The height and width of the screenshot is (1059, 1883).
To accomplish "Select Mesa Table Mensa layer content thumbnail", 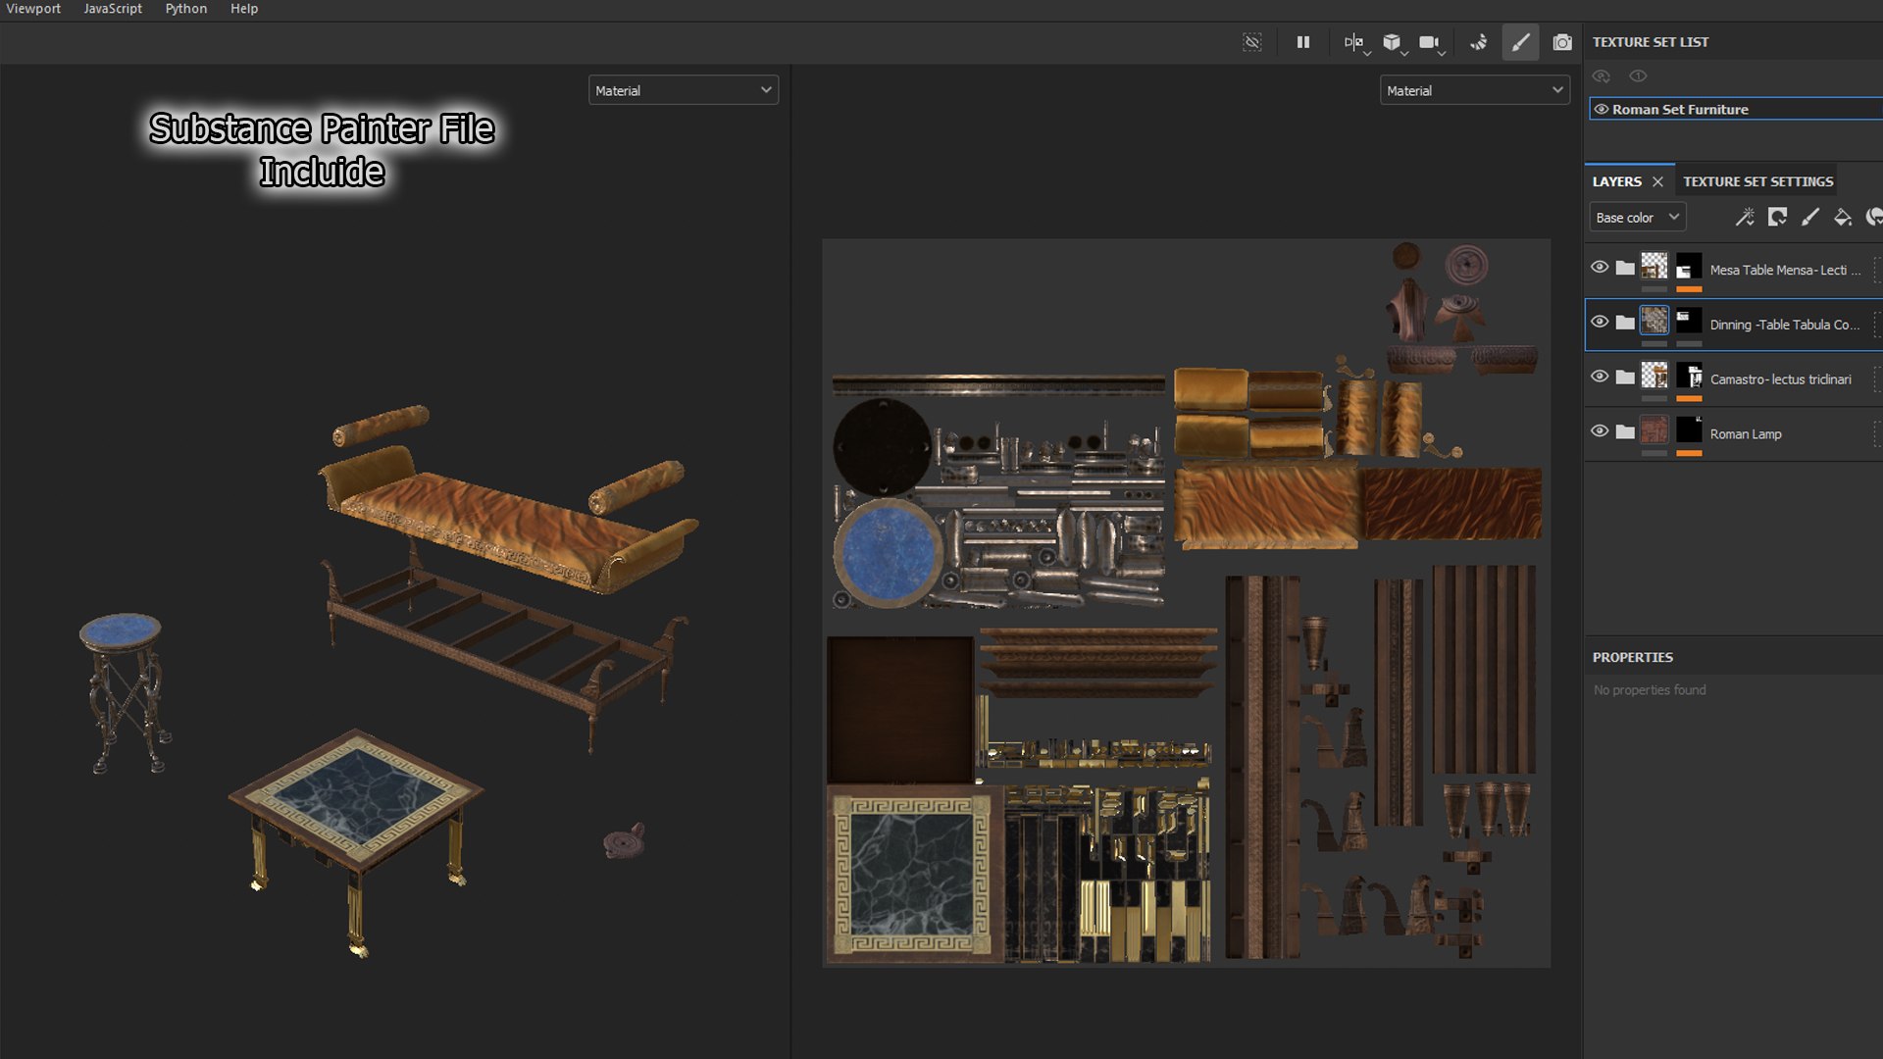I will tap(1654, 266).
